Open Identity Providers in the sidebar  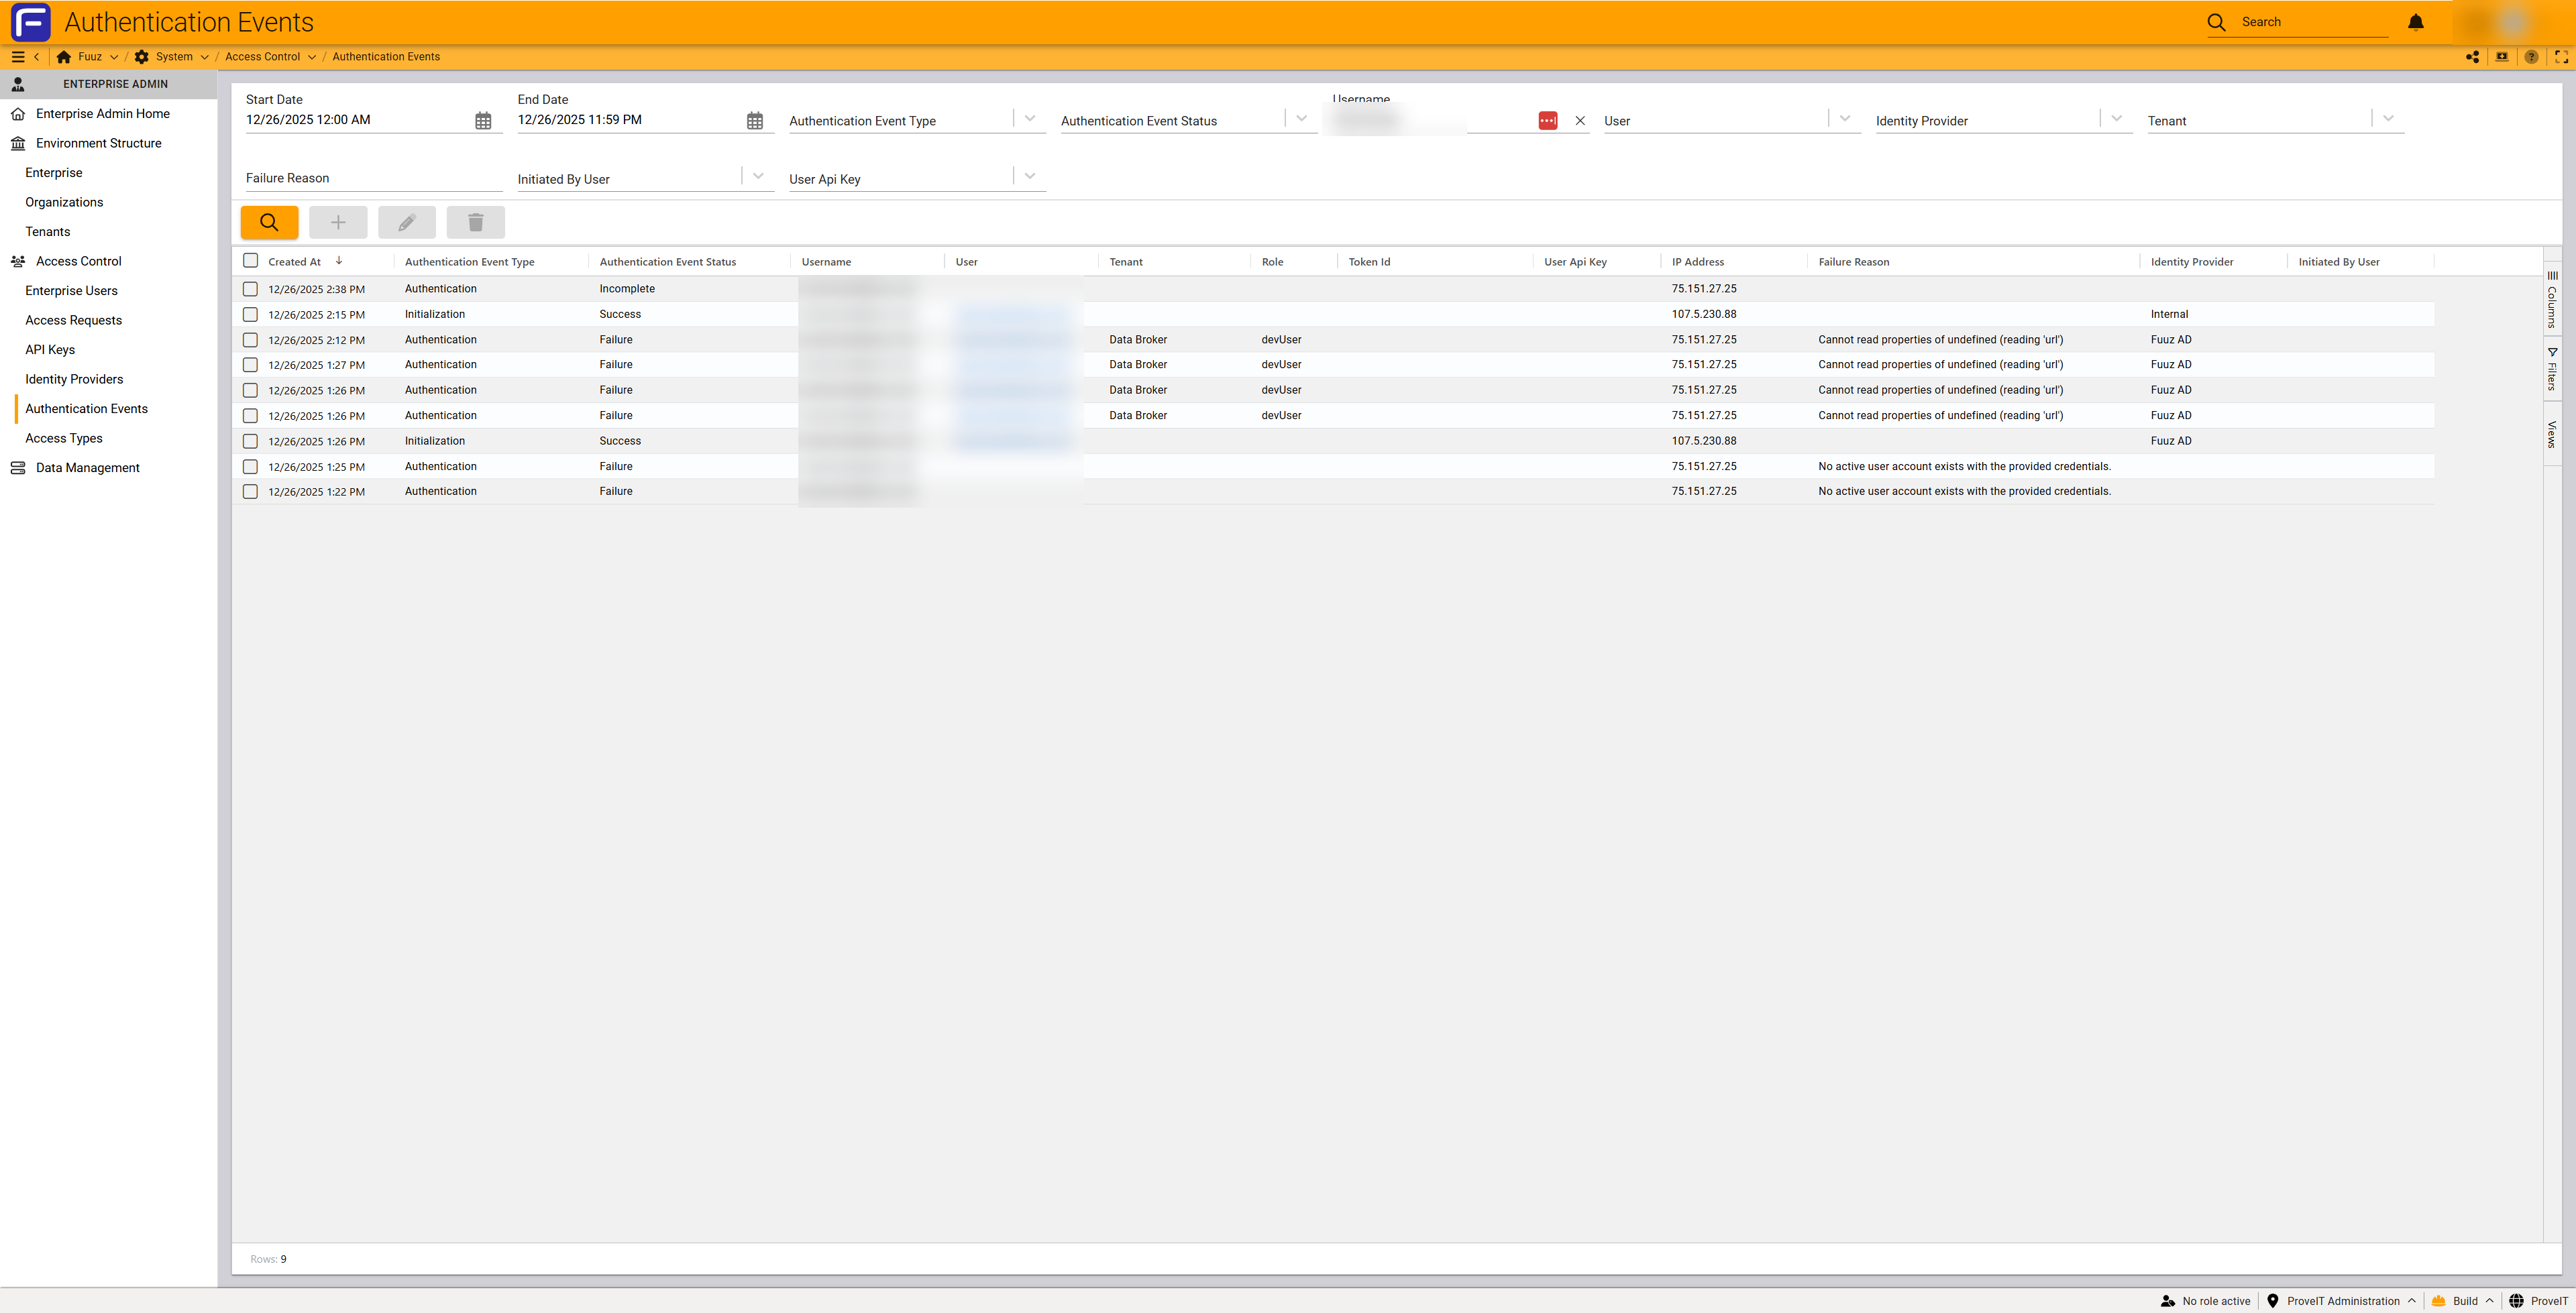[x=74, y=379]
